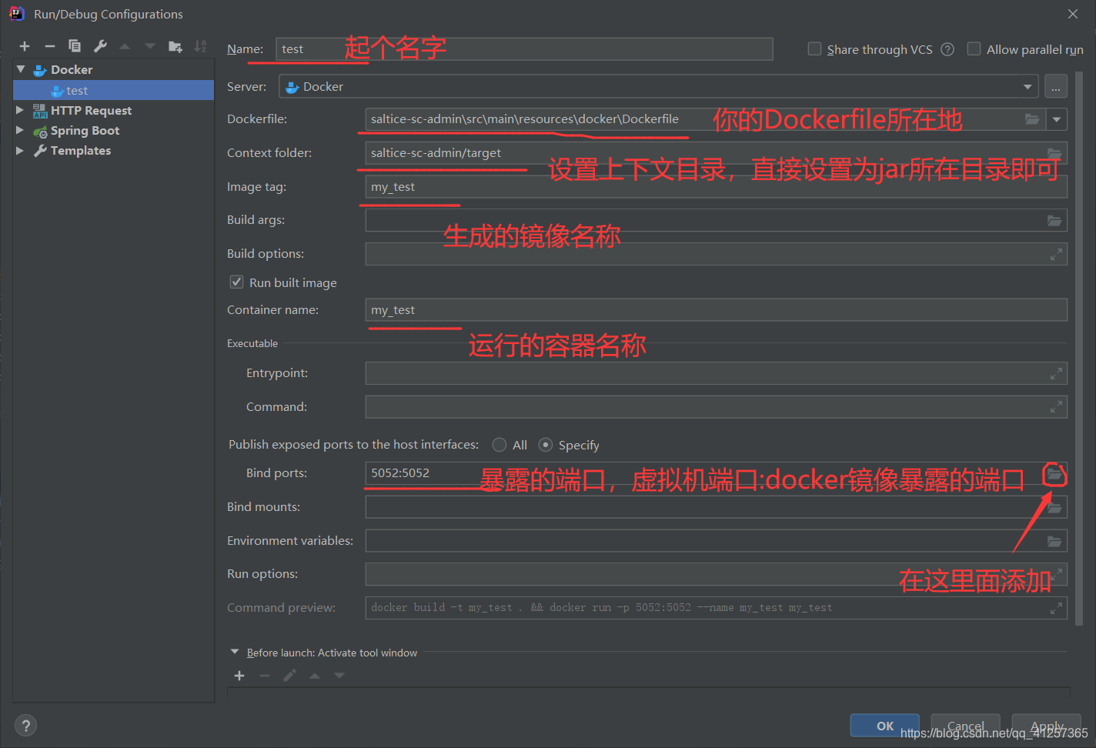Image resolution: width=1096 pixels, height=748 pixels.
Task: Expand the Build options field
Action: (1056, 254)
